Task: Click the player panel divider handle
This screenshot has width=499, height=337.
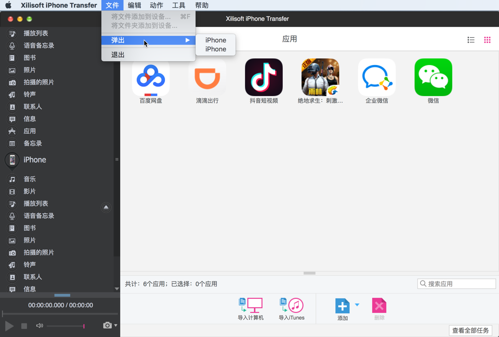Action: (62, 296)
